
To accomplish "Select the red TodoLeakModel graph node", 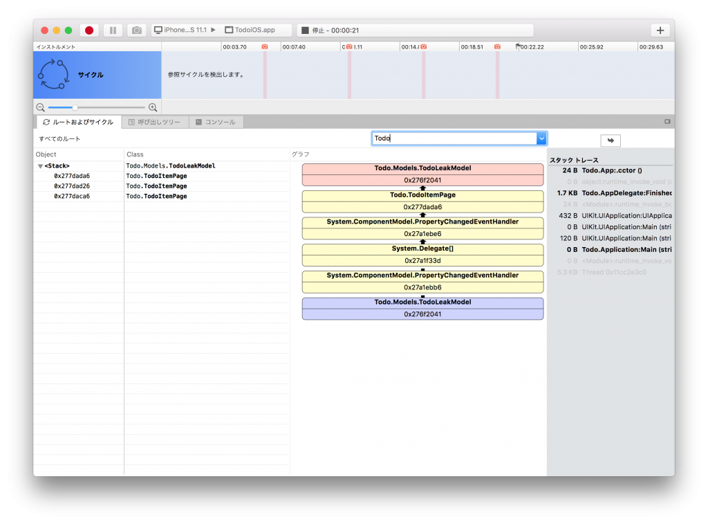I will coord(422,174).
